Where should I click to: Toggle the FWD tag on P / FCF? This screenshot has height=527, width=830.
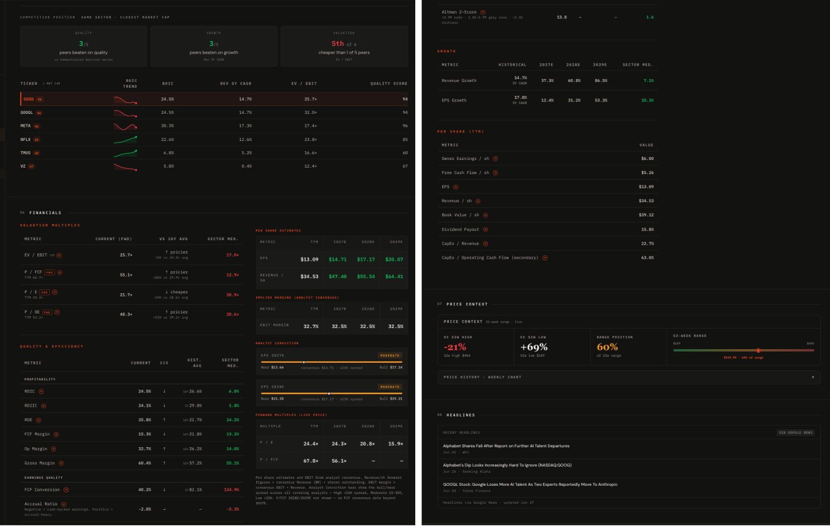[49, 272]
